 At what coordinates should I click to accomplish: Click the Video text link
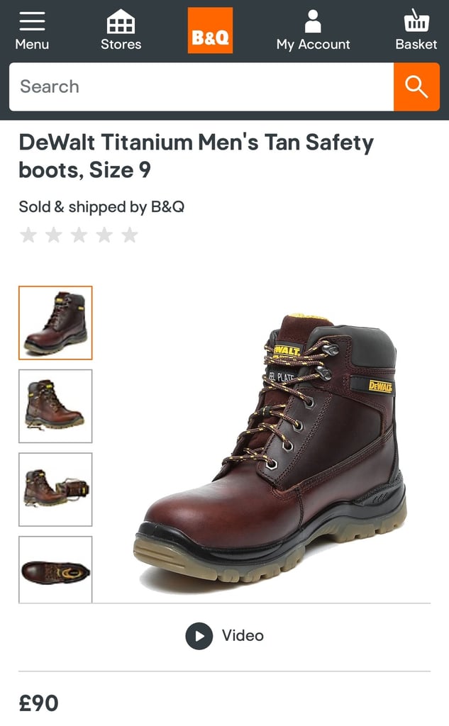(x=243, y=636)
